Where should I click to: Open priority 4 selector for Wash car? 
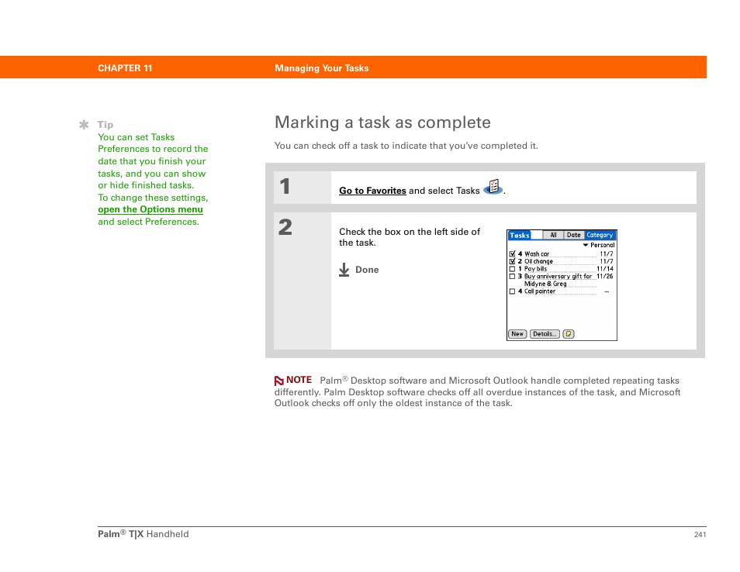520,253
